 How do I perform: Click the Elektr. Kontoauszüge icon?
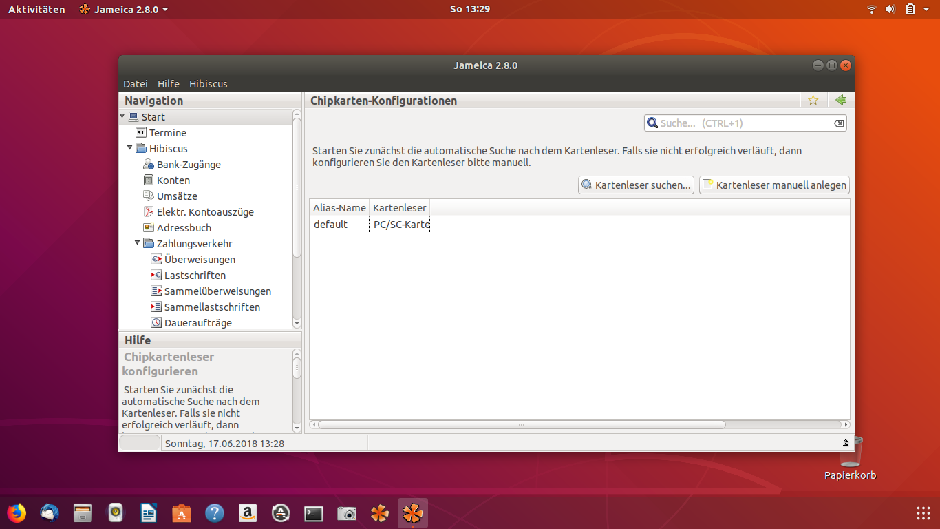point(149,212)
